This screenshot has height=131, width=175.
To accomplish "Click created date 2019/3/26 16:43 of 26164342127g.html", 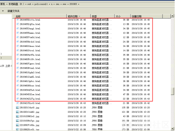I will (141, 99).
